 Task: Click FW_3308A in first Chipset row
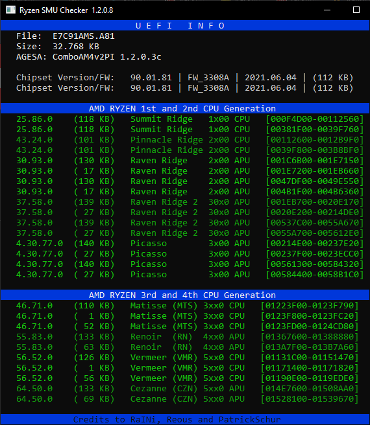[208, 78]
